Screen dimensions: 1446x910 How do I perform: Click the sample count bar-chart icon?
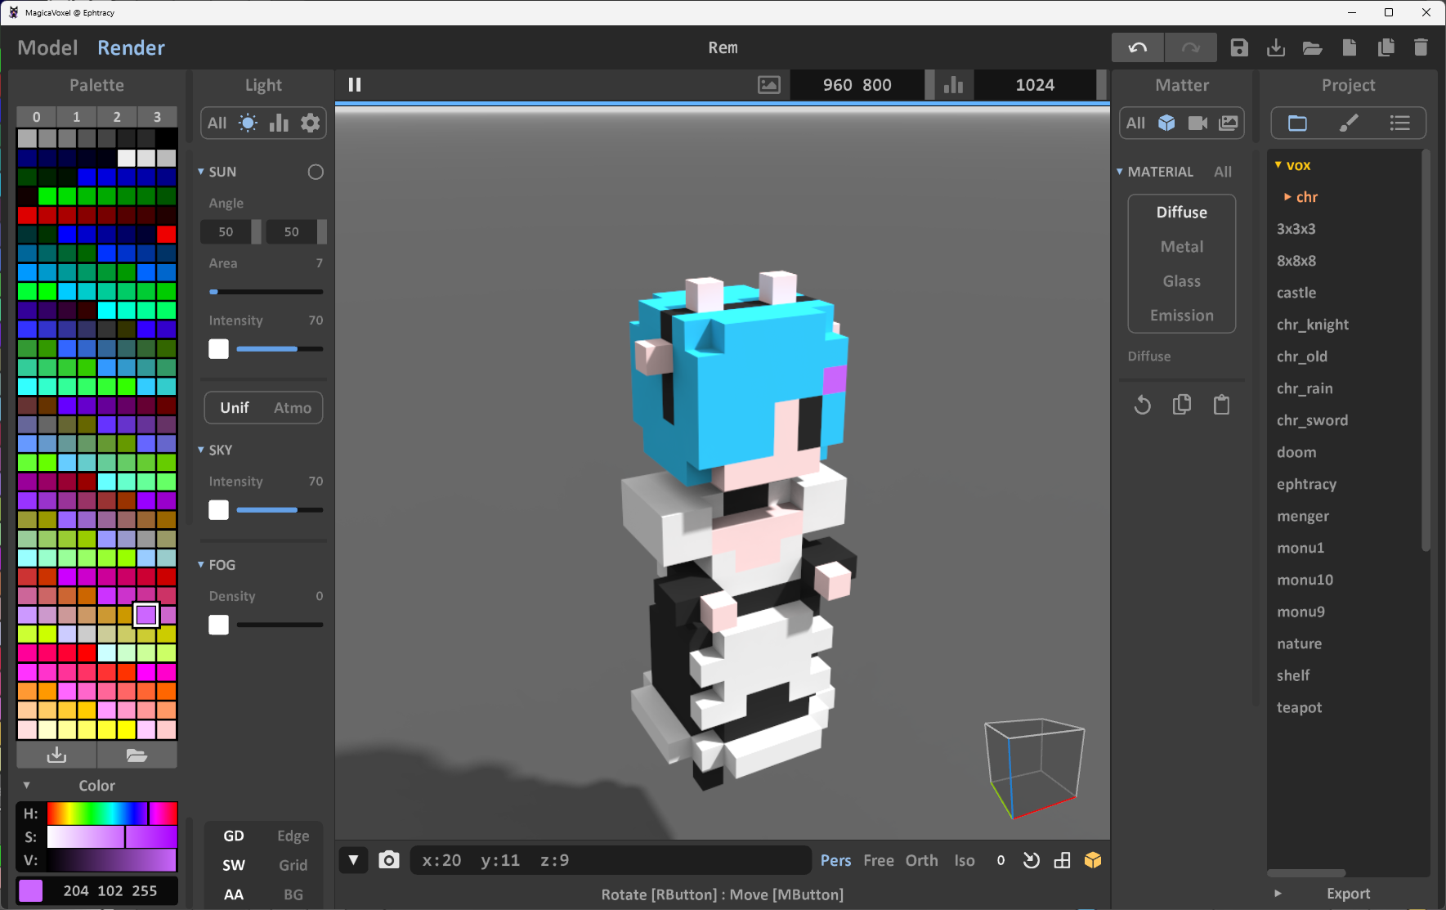pyautogui.click(x=953, y=84)
